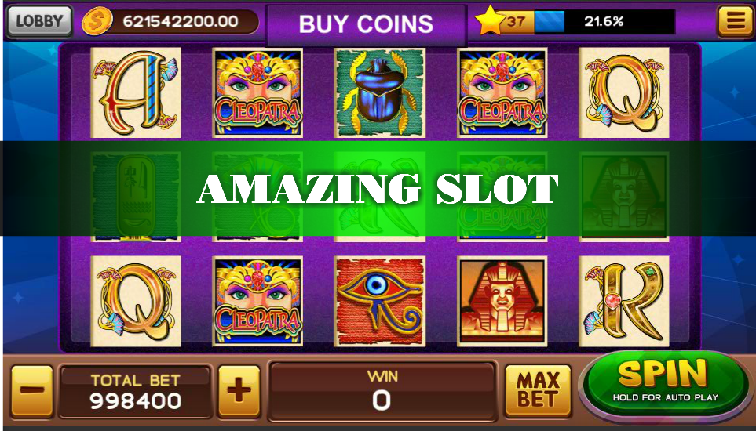This screenshot has width=756, height=431.
Task: Return to the Lobby
Action: (39, 21)
